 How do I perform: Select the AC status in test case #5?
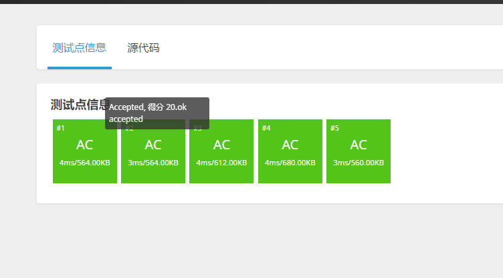359,145
